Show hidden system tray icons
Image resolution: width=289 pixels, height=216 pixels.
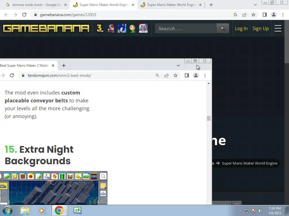coord(240,211)
